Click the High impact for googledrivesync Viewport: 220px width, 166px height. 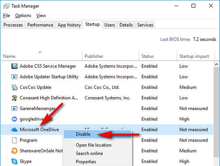coord(184,119)
